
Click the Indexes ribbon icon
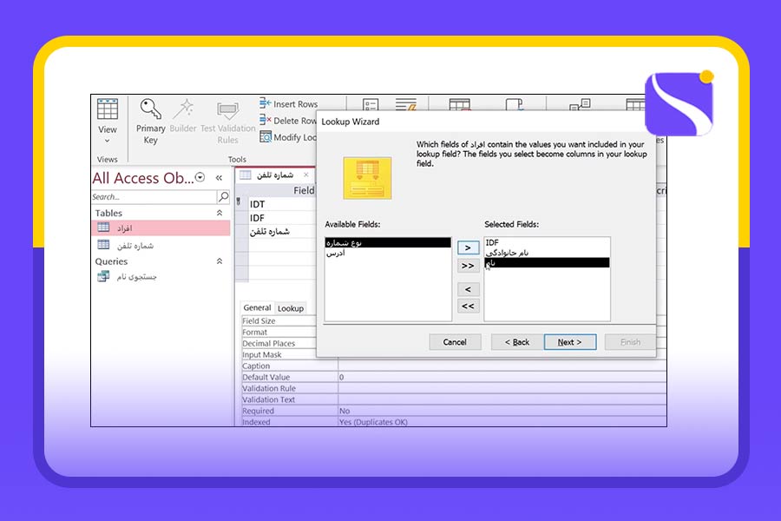pos(406,104)
